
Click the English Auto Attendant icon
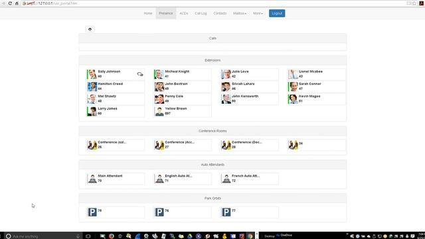[159, 179]
